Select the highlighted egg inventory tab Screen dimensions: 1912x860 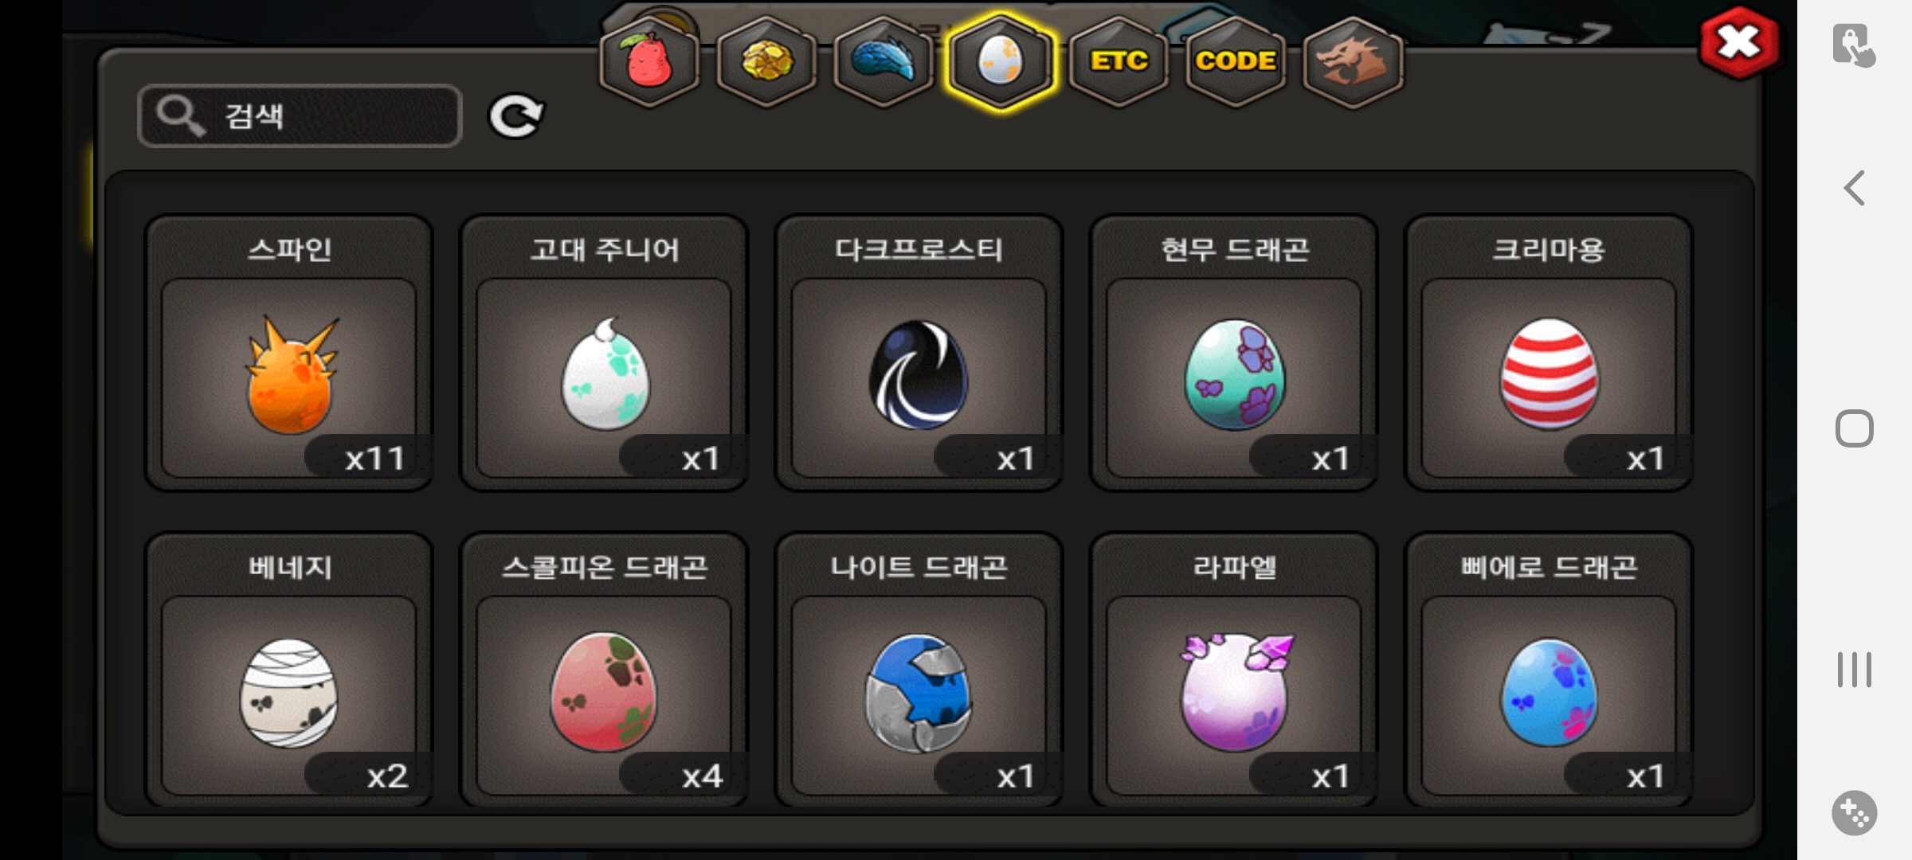coord(1001,61)
